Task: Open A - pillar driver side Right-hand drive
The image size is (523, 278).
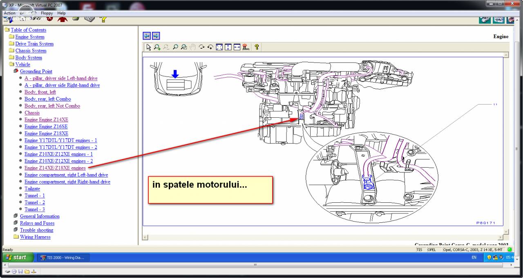Action: (62, 85)
